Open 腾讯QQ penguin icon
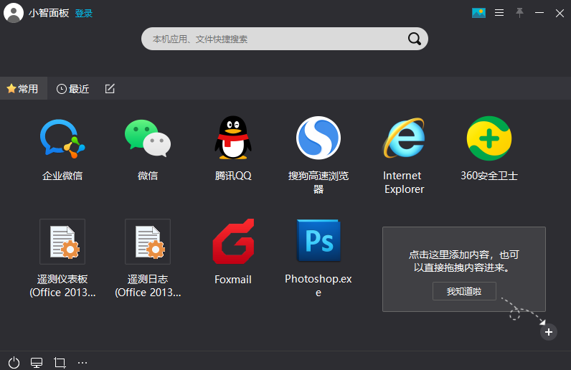Image resolution: width=571 pixels, height=370 pixels. [233, 138]
